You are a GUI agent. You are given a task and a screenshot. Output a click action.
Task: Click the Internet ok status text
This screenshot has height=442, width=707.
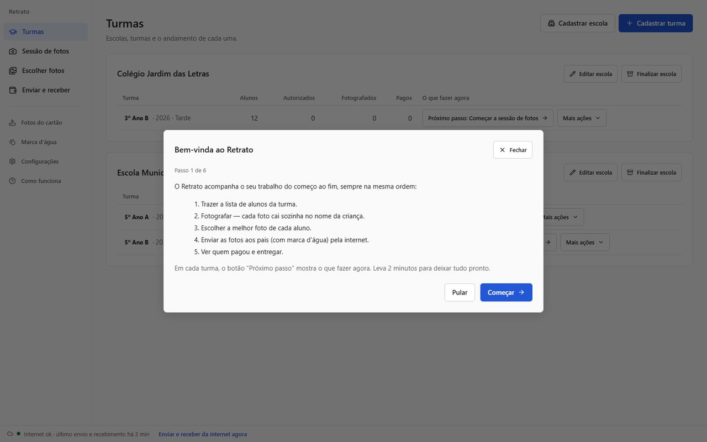coord(87,434)
